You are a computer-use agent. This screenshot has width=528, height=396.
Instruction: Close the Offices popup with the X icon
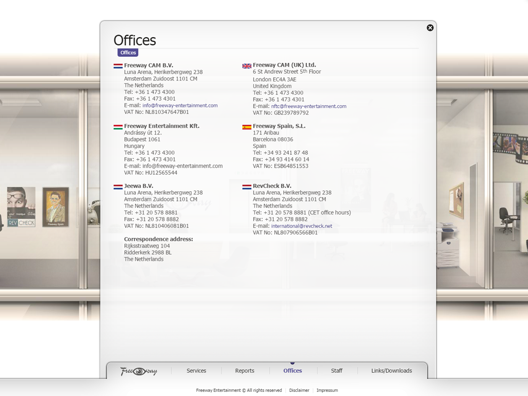pyautogui.click(x=430, y=28)
